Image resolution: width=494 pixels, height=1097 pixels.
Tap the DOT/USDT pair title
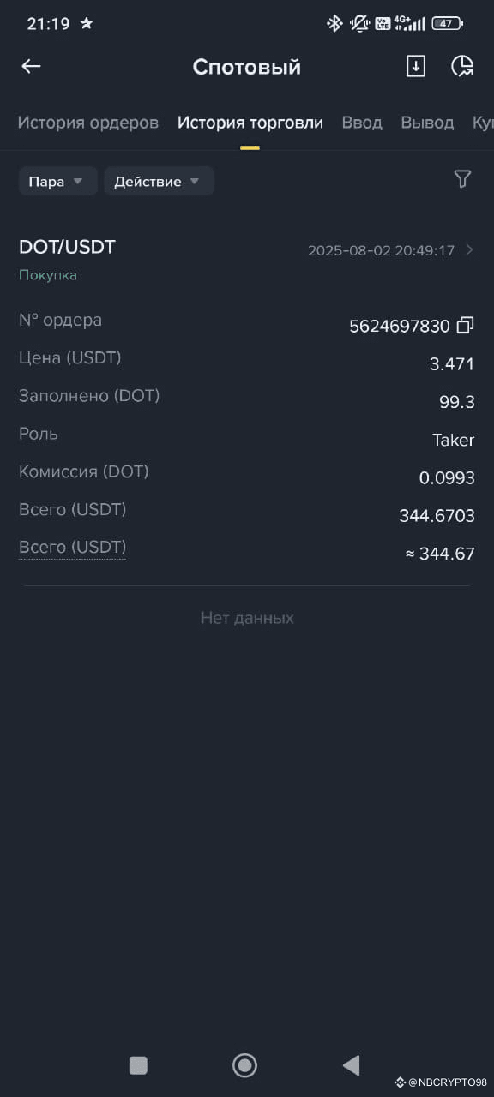coord(67,247)
